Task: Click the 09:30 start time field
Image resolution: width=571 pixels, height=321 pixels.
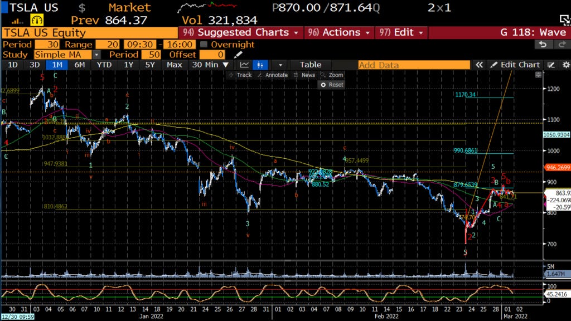Action: (140, 45)
